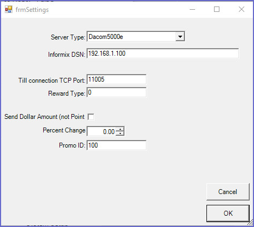Click into the Till connection TCP Port field
The image size is (254, 227).
coord(117,79)
